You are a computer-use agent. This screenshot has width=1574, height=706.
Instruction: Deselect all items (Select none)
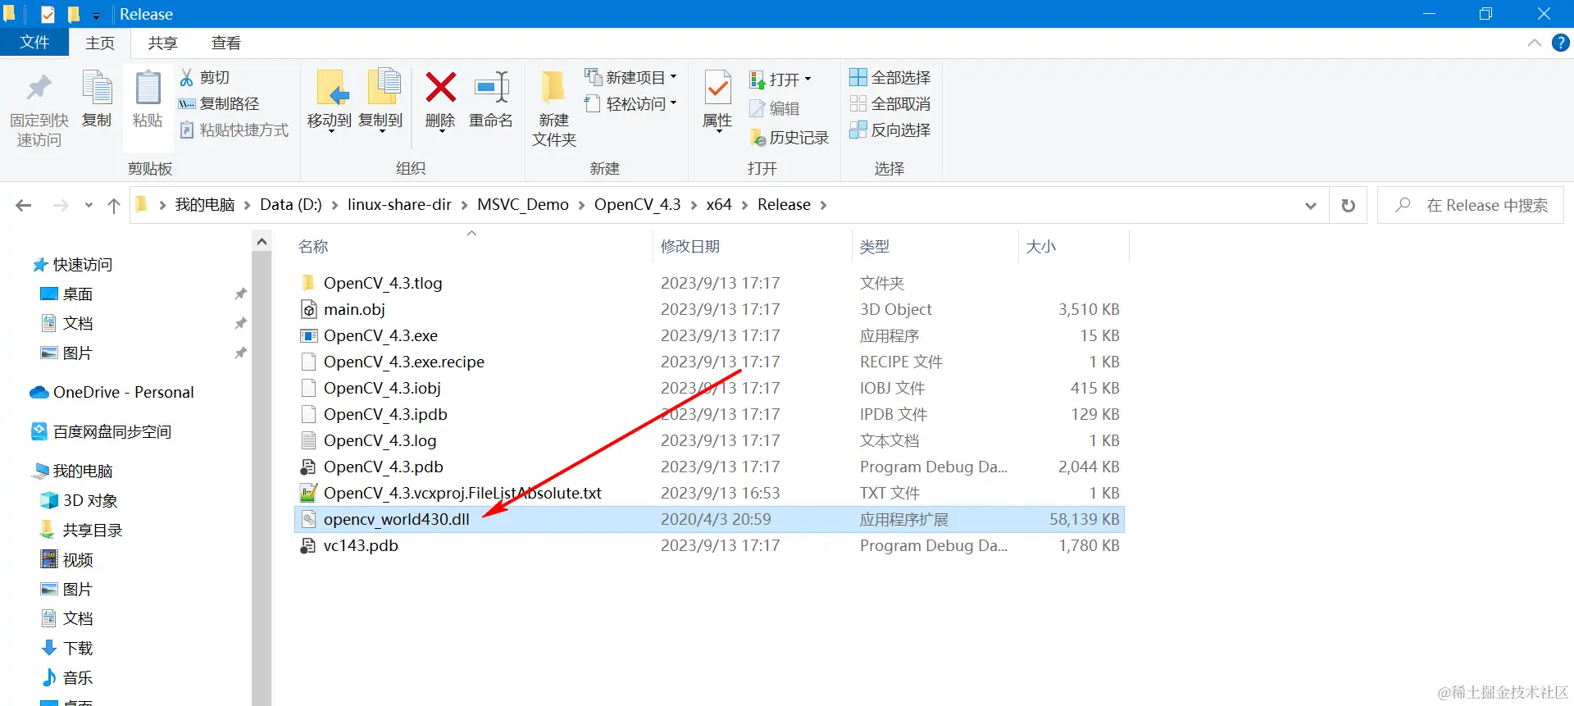pyautogui.click(x=890, y=103)
